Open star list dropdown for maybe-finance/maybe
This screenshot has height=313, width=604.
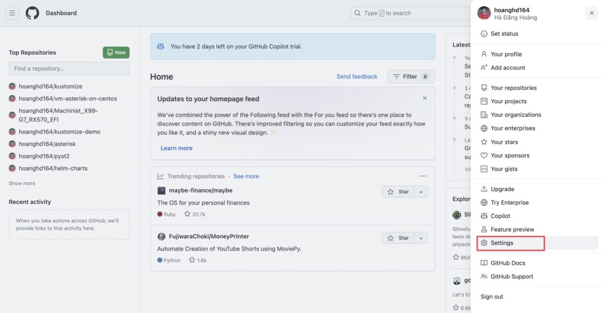pyautogui.click(x=421, y=192)
